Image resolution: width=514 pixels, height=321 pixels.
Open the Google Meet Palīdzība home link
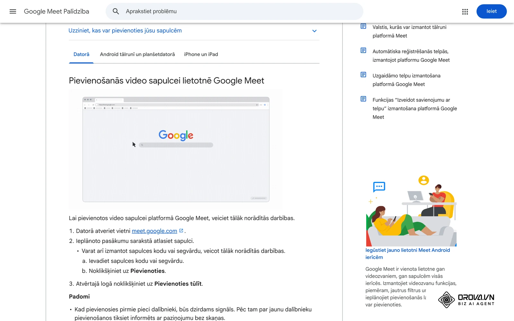pyautogui.click(x=57, y=12)
